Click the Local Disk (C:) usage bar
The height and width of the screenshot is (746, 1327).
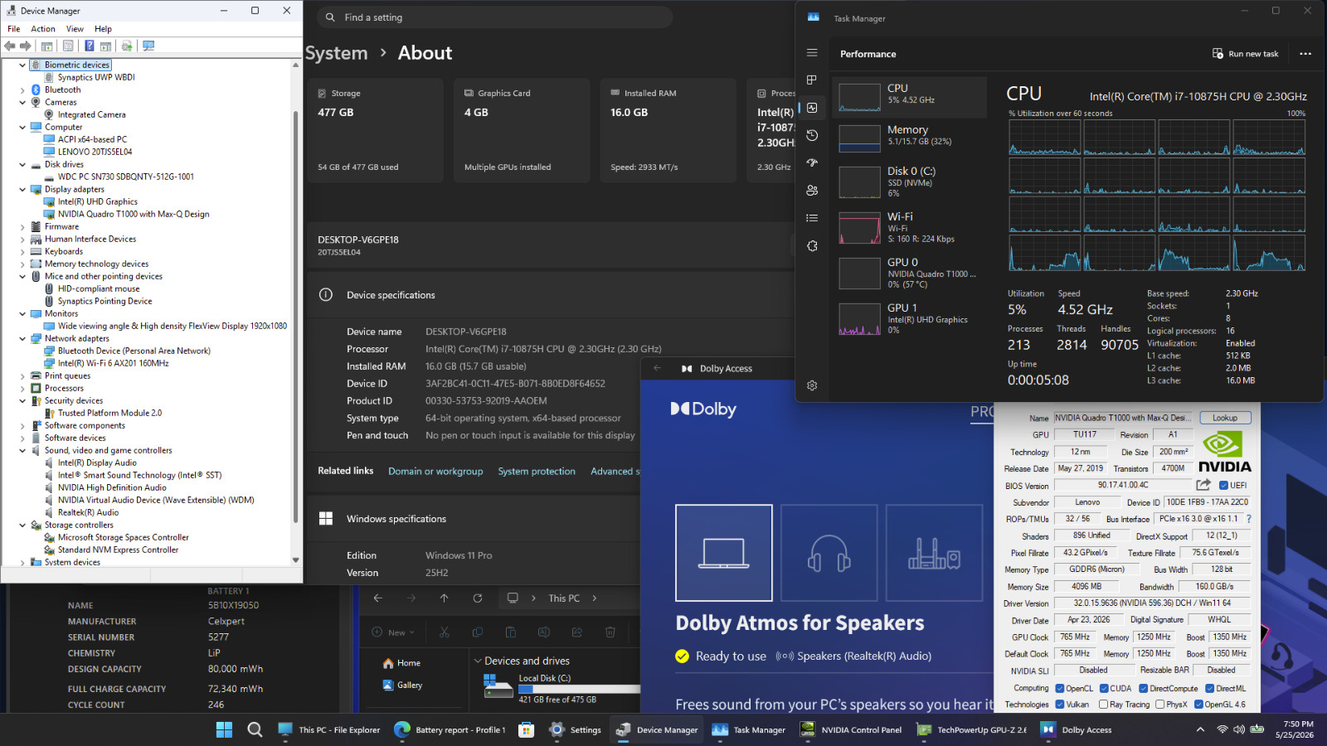579,689
